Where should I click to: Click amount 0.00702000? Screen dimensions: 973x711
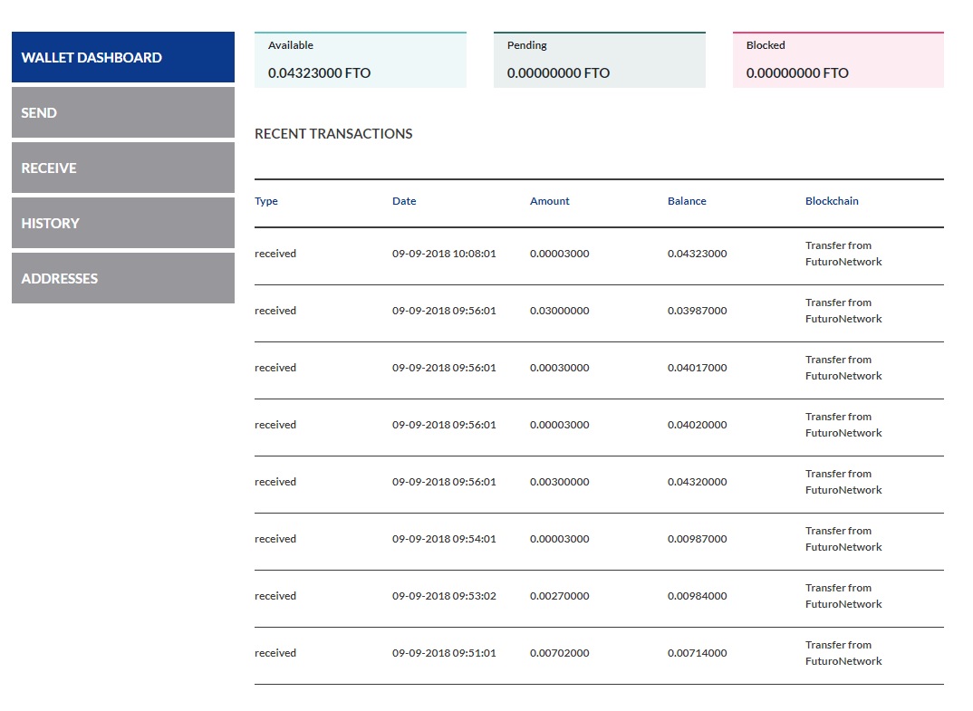(x=559, y=653)
